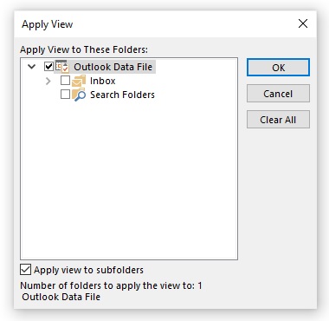The height and width of the screenshot is (321, 329).
Task: Click the Clear All button
Action: click(x=278, y=120)
